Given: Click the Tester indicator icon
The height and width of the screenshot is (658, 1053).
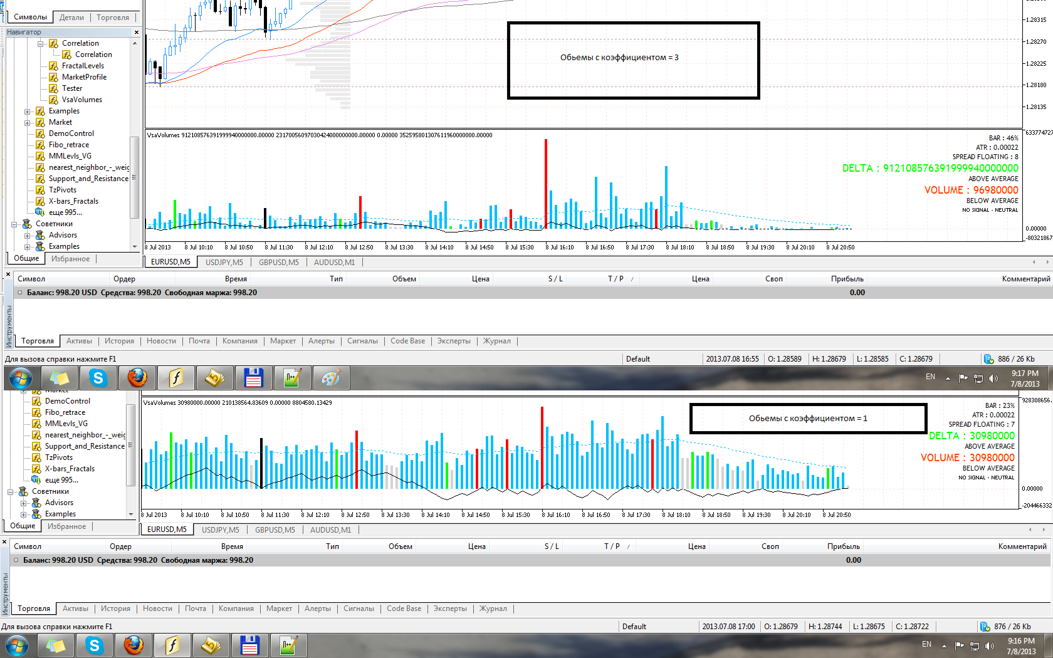Looking at the screenshot, I should tap(54, 88).
